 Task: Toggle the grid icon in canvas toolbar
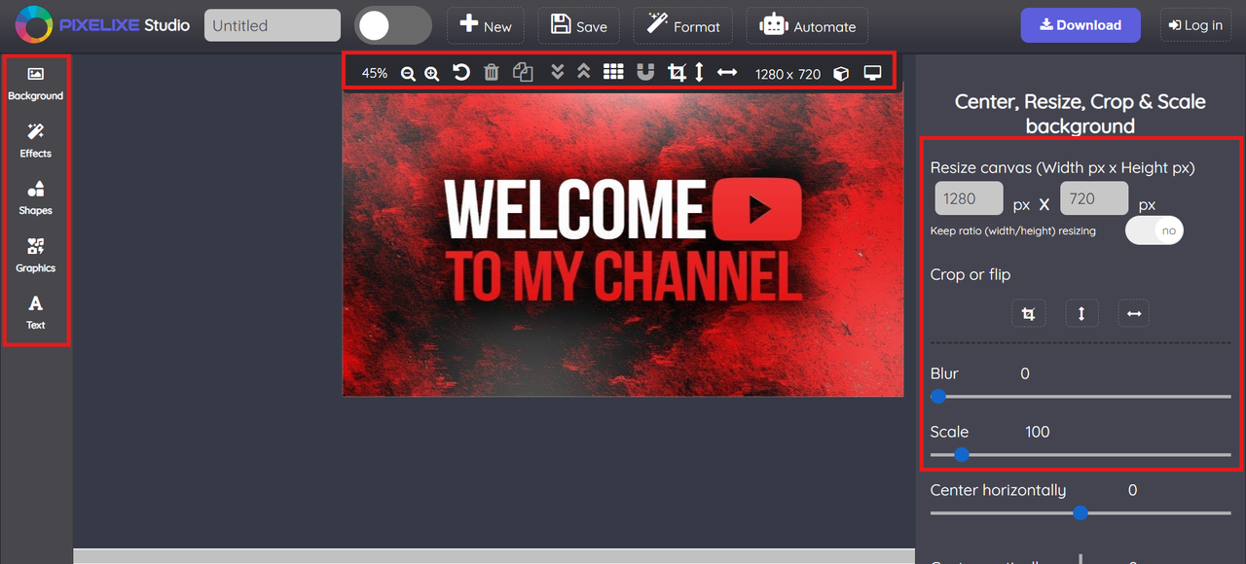(x=613, y=72)
